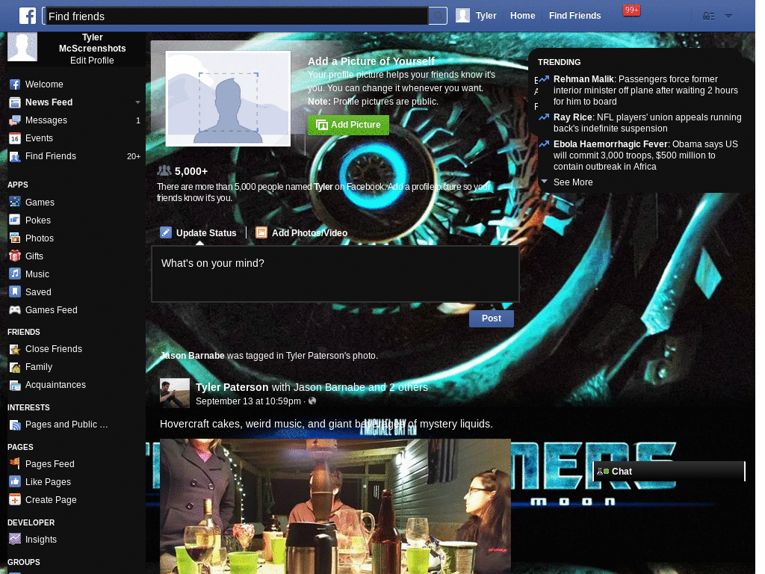Open the Chat bar

[x=669, y=471]
